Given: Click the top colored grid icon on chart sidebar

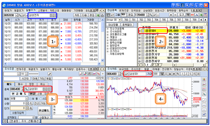Looking at the screenshot, I should [204, 80].
